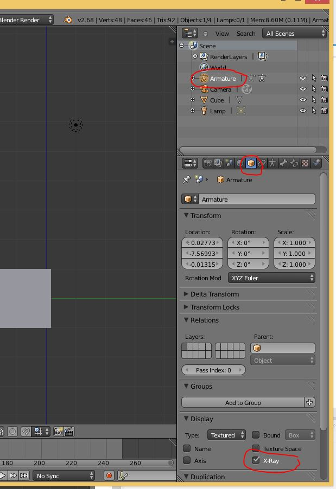
Task: Open the Render Layers properties tab
Action: (x=218, y=163)
